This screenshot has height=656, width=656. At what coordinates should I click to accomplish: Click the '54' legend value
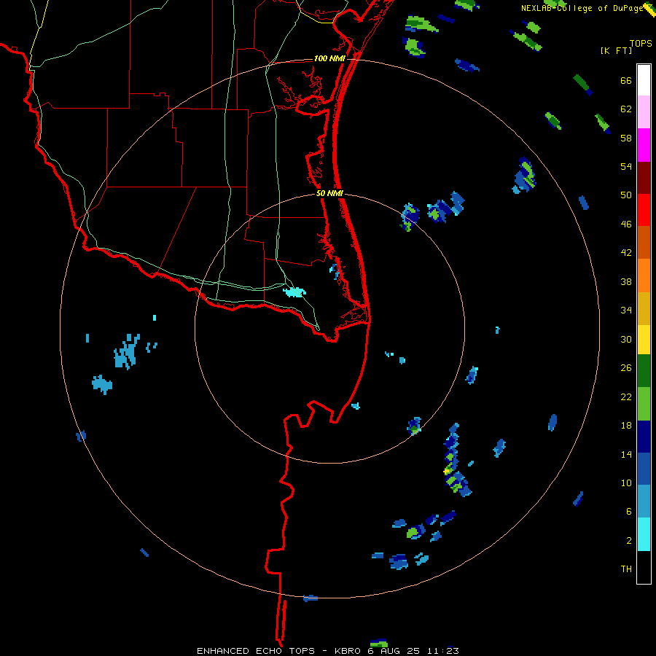click(626, 166)
